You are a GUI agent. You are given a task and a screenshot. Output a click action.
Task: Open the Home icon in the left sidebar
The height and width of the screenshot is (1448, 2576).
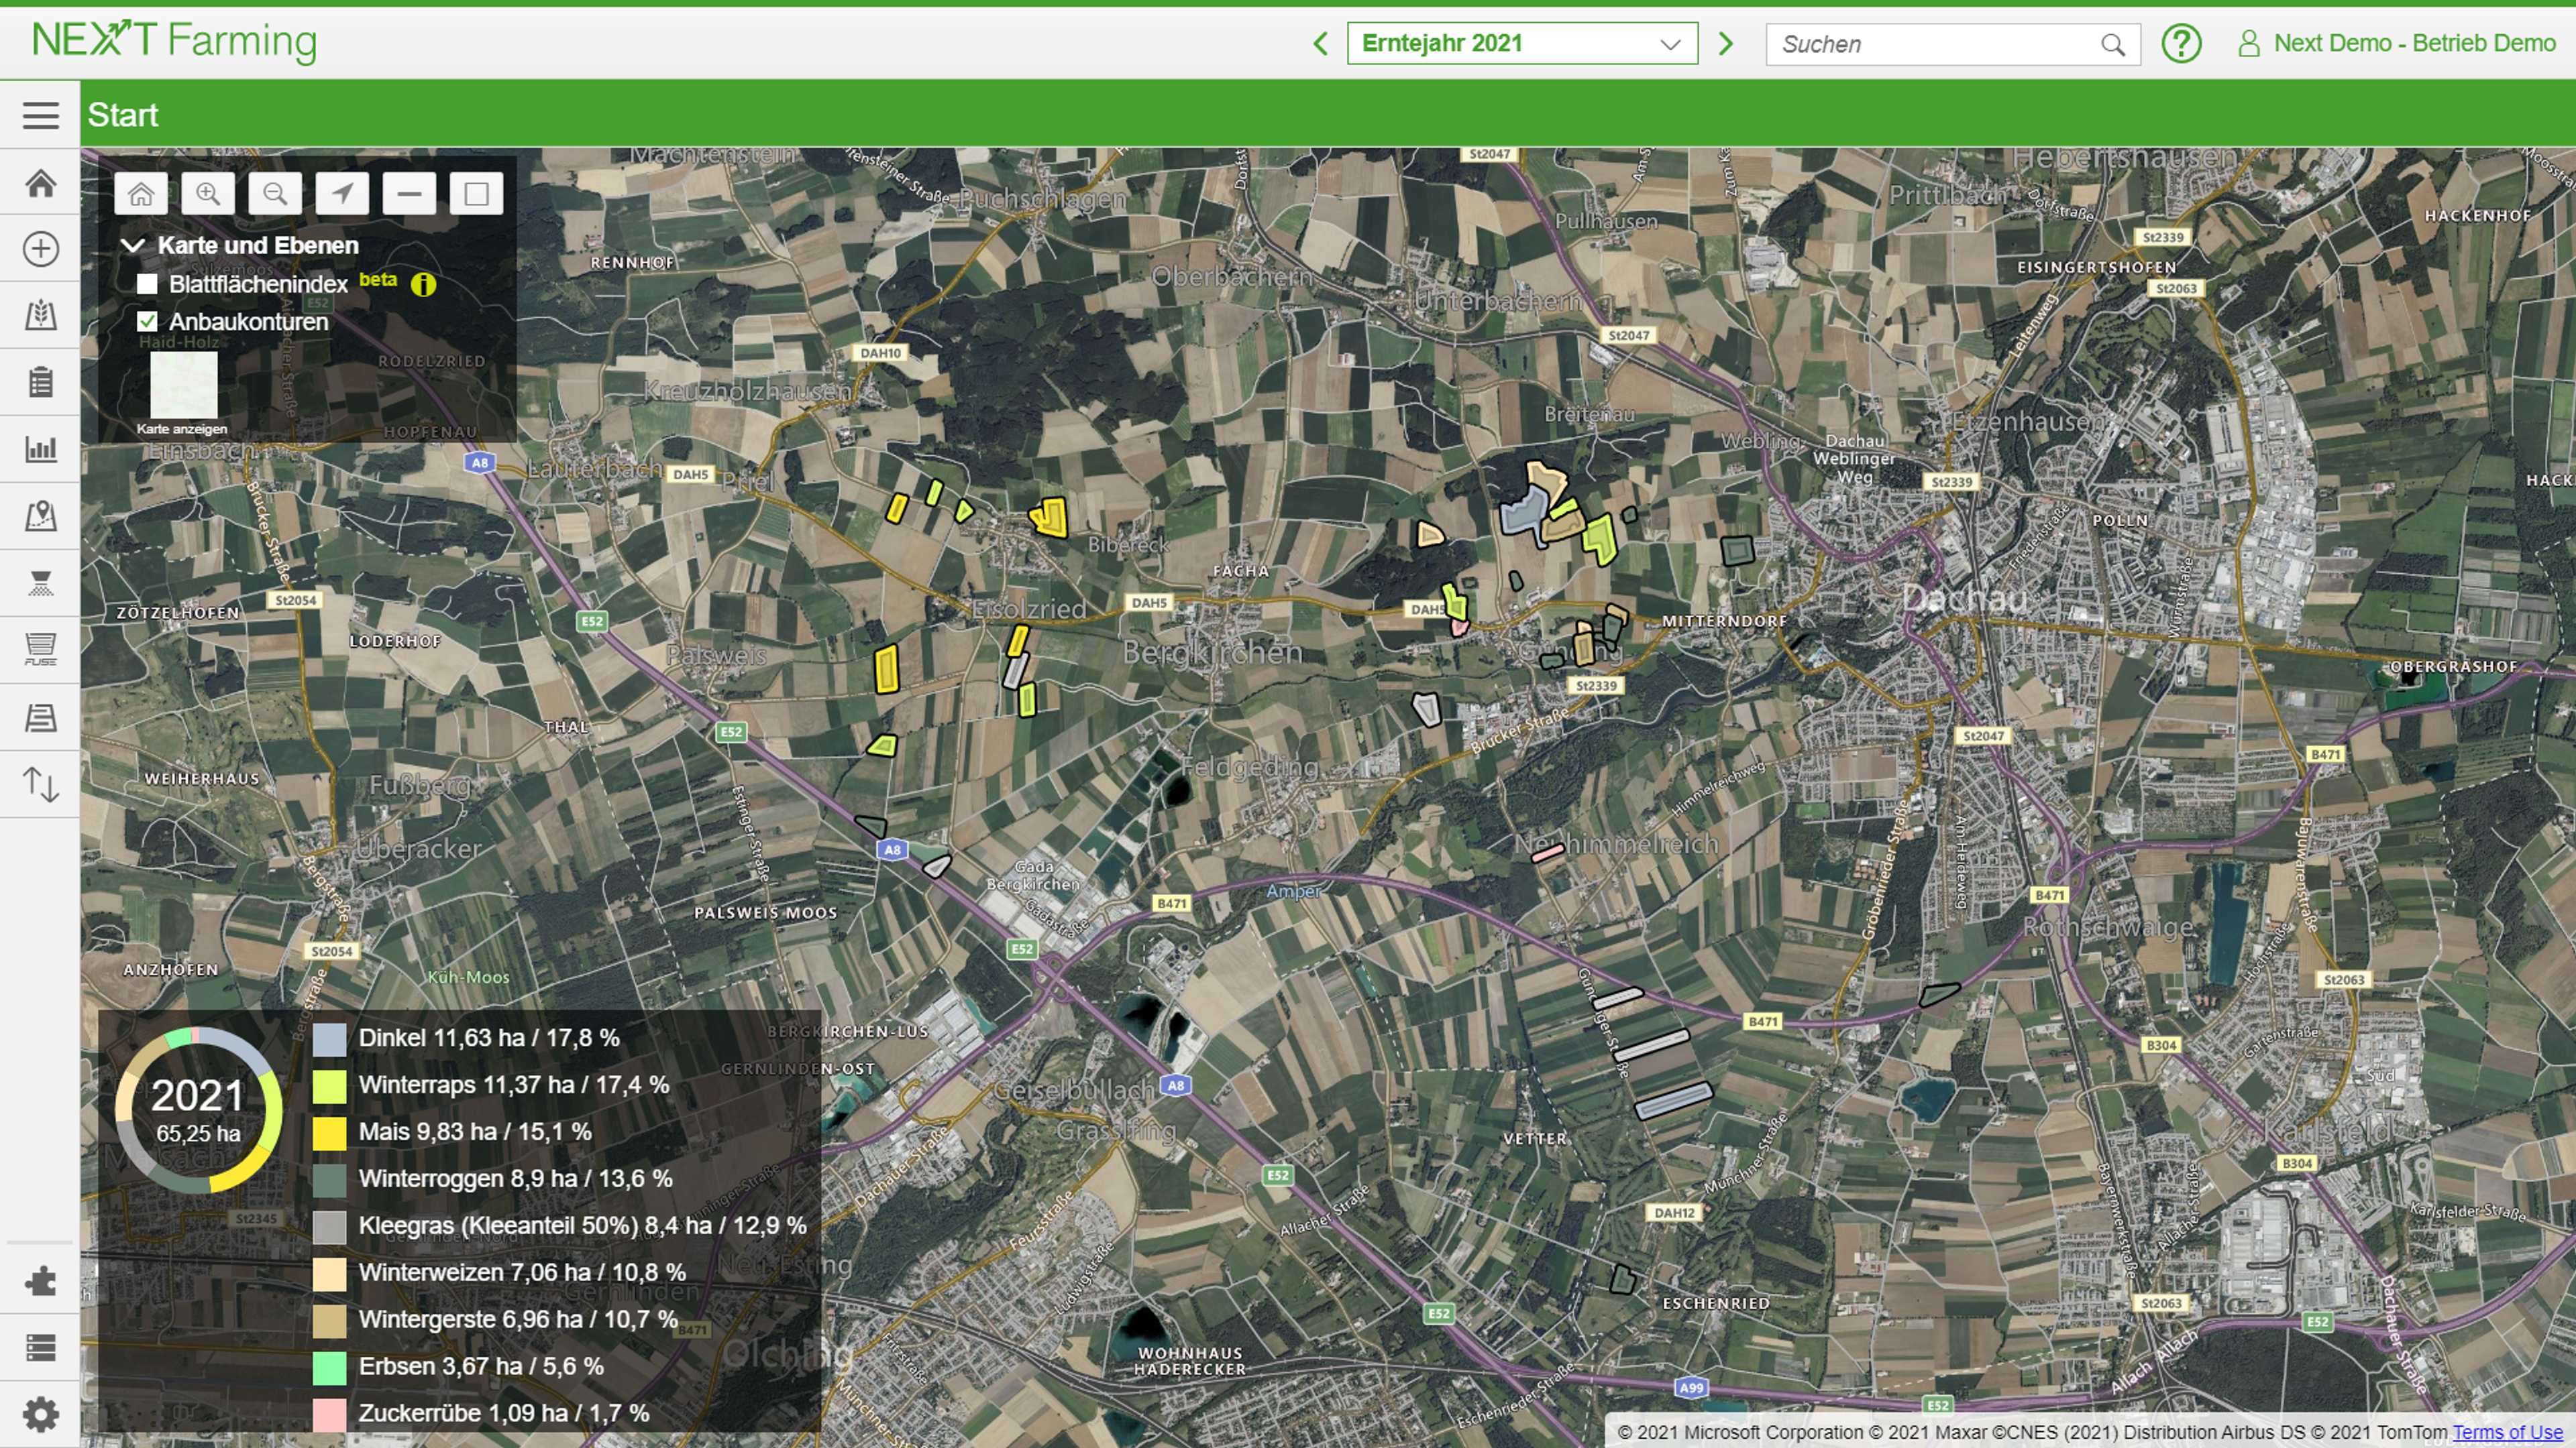(40, 183)
